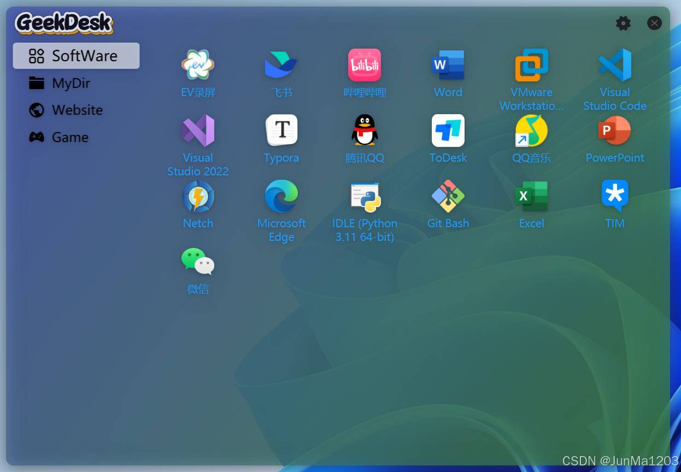Viewport: 681px width, 472px height.
Task: Close the GeekDesk panel
Action: [654, 23]
